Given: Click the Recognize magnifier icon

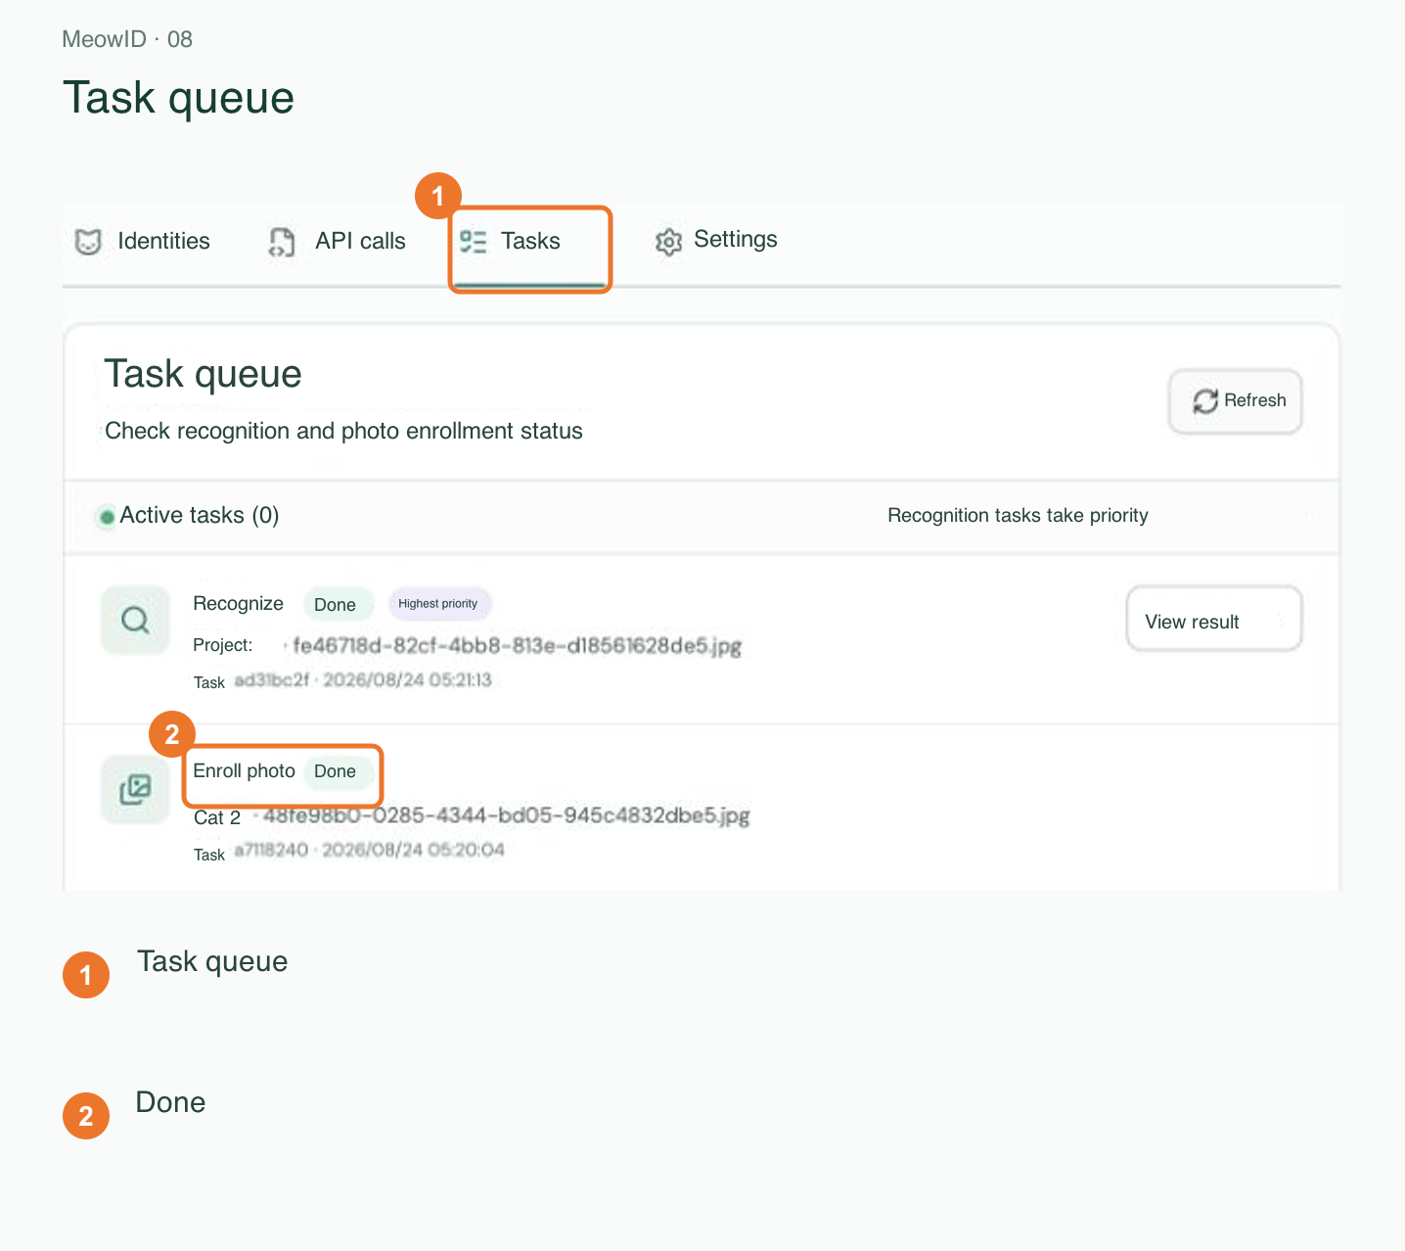Looking at the screenshot, I should click(x=135, y=620).
